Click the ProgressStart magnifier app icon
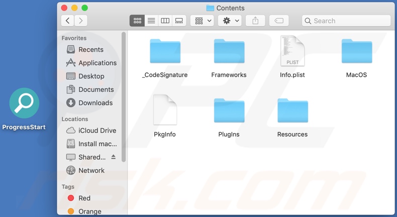This screenshot has width=397, height=217. (x=24, y=103)
